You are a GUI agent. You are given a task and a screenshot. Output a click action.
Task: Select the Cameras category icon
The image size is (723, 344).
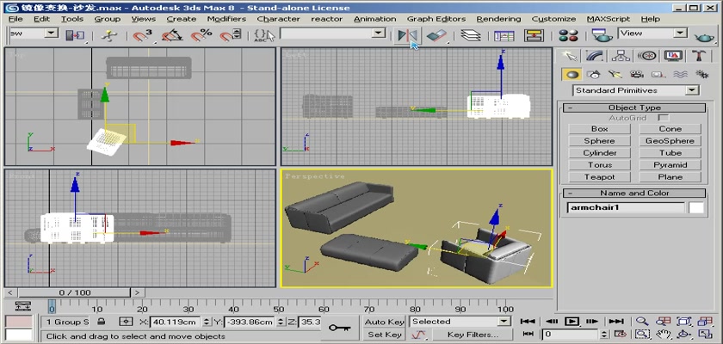638,75
